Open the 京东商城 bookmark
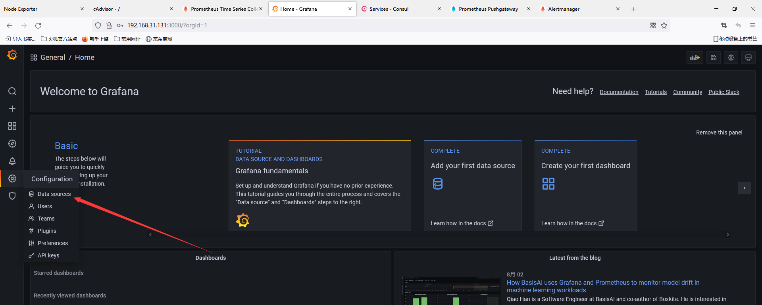Image resolution: width=762 pixels, height=305 pixels. pos(159,39)
